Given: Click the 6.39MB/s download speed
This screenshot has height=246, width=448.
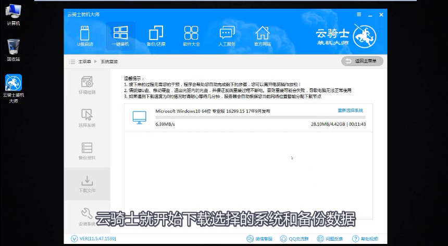Looking at the screenshot, I should [x=165, y=124].
